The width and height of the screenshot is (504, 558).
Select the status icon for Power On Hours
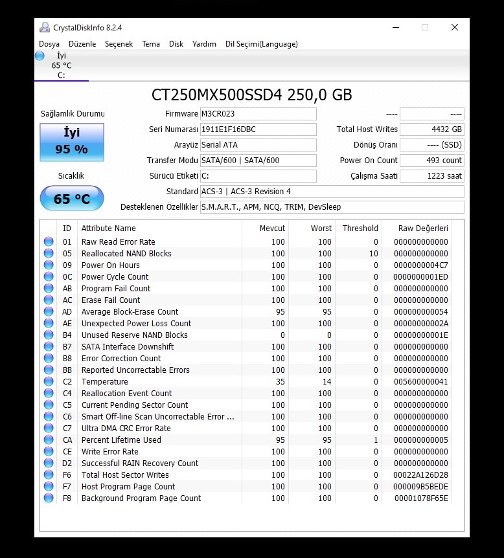pos(49,265)
